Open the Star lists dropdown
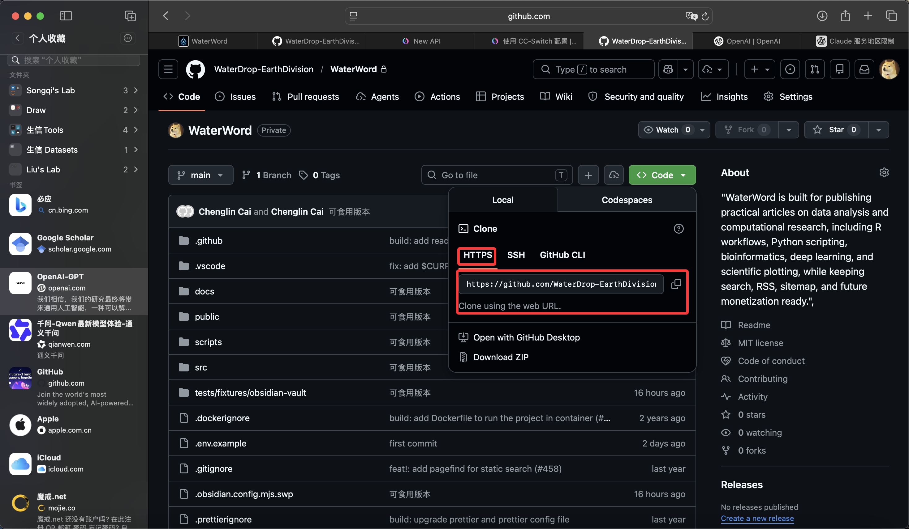Image resolution: width=909 pixels, height=529 pixels. tap(878, 130)
